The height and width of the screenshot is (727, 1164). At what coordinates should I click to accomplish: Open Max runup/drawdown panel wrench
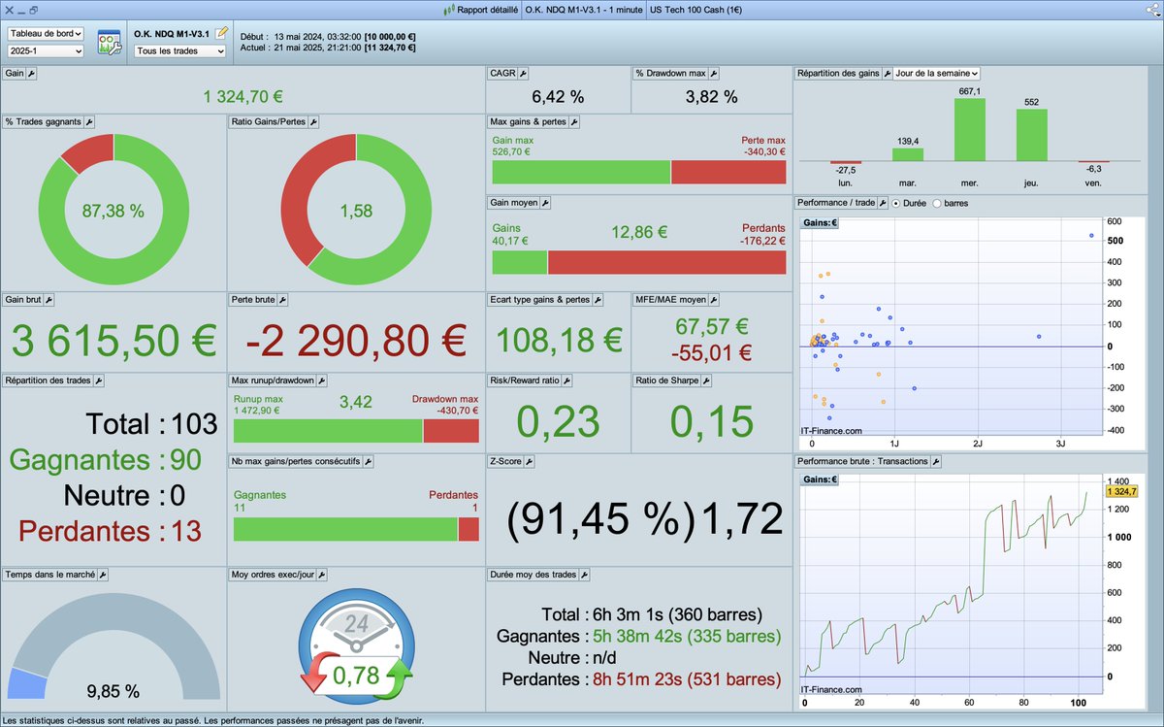[x=322, y=380]
